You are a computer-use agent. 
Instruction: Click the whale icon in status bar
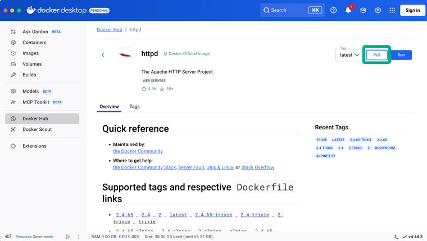click(8, 237)
